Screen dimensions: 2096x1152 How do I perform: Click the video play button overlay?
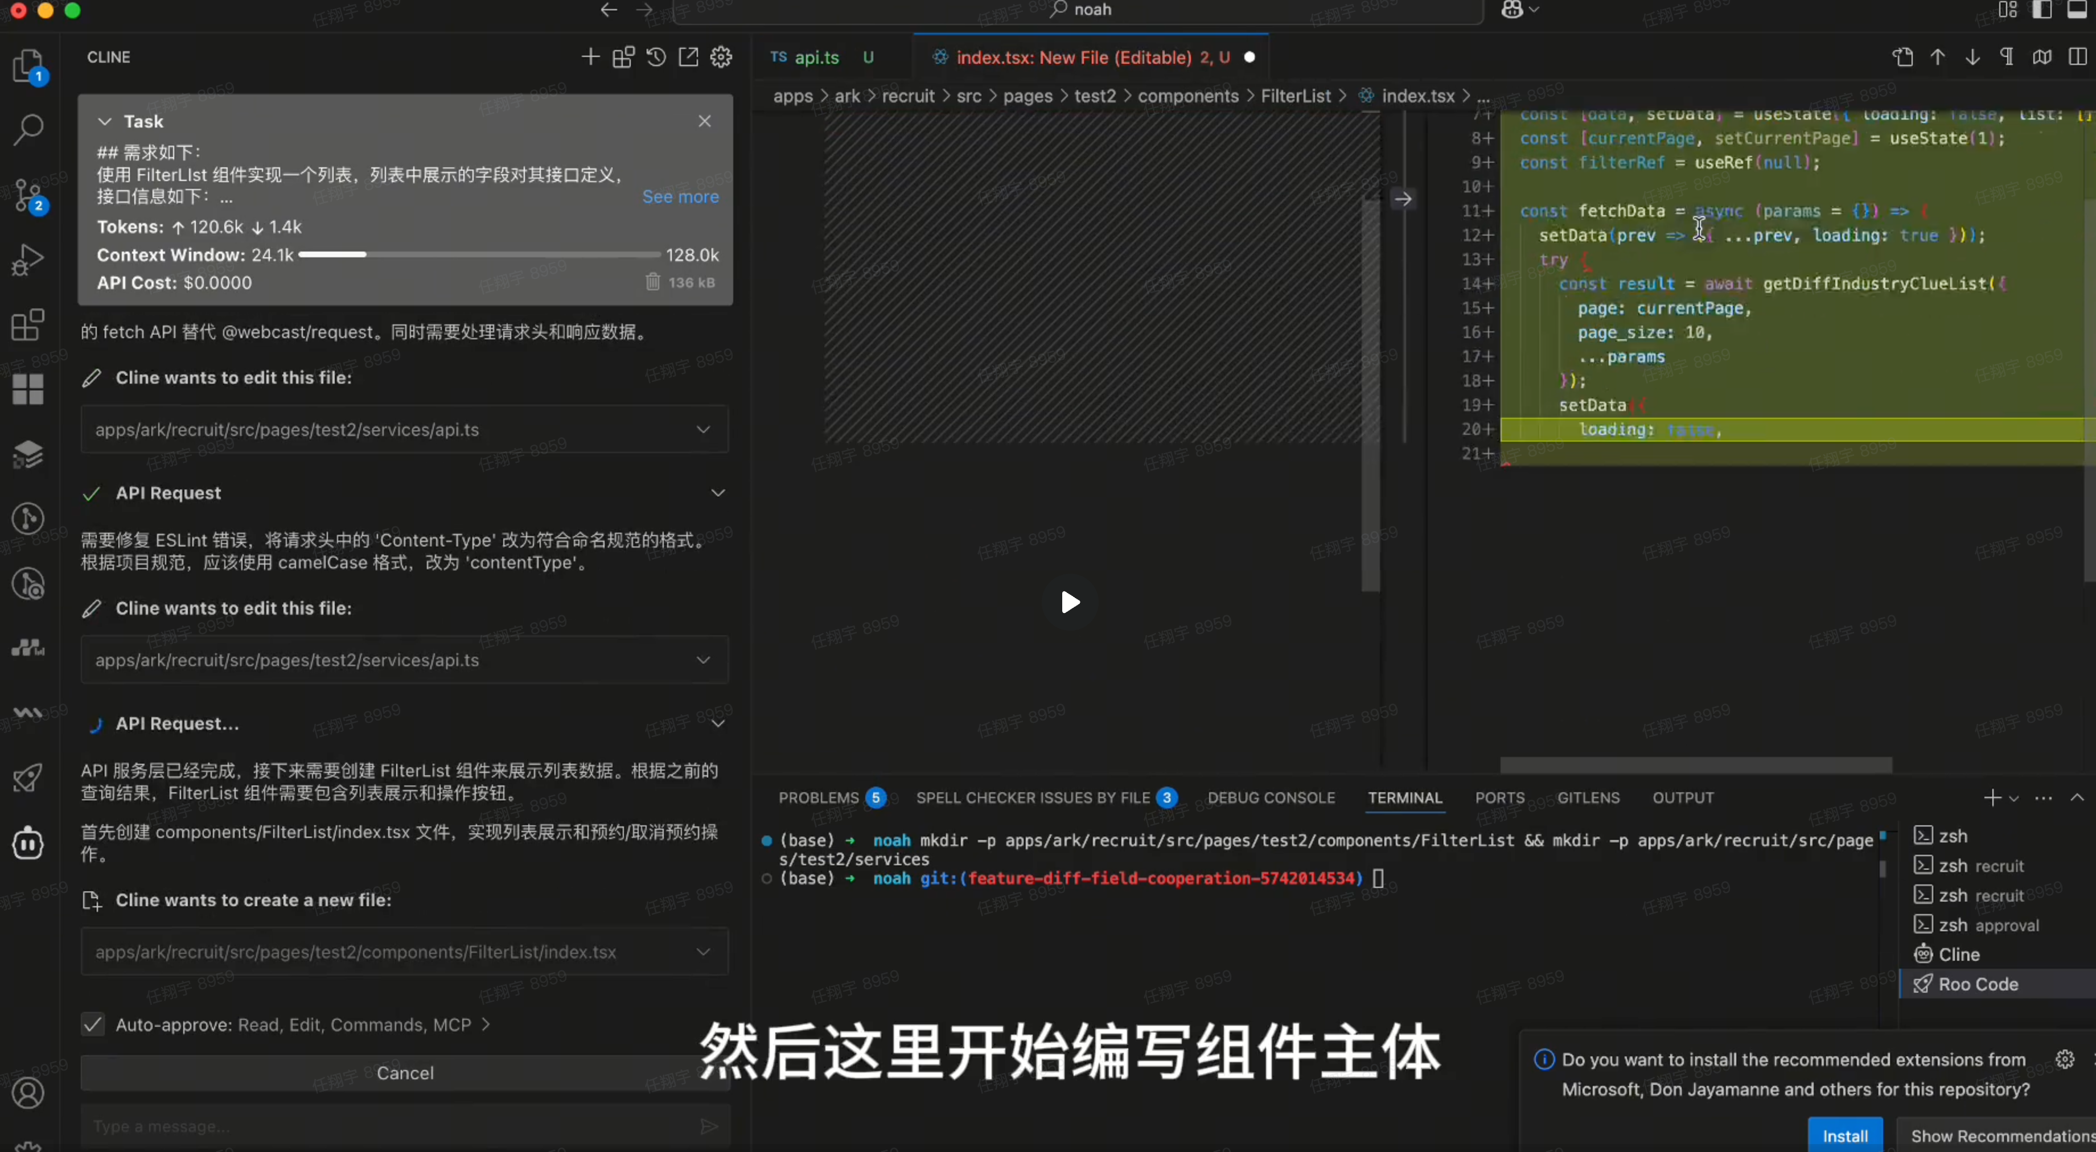pos(1069,602)
